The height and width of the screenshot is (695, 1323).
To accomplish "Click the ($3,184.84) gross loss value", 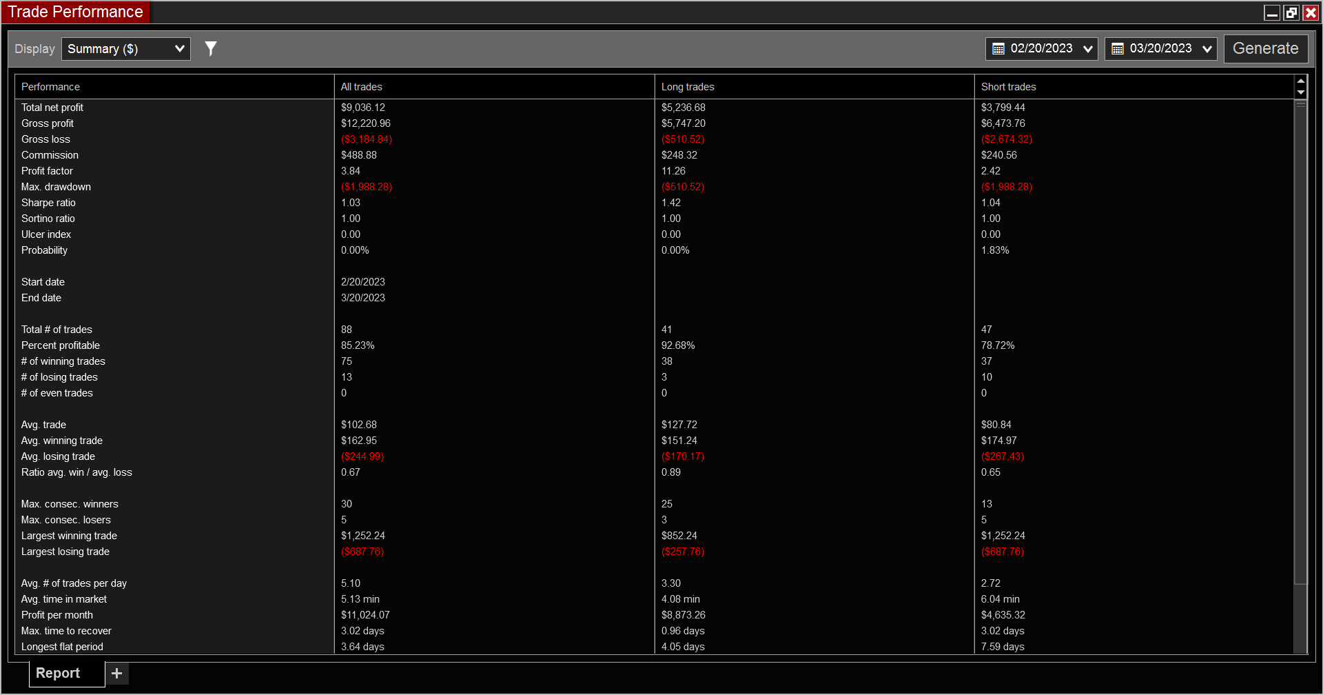I will [x=367, y=139].
